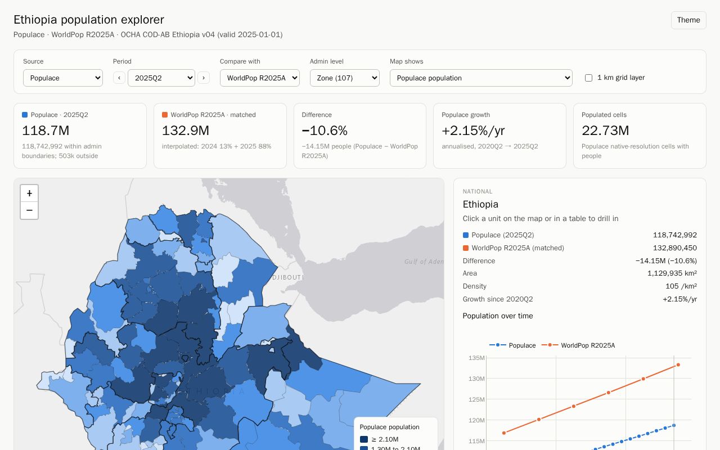
Task: Zoom in on the map
Action: (29, 193)
